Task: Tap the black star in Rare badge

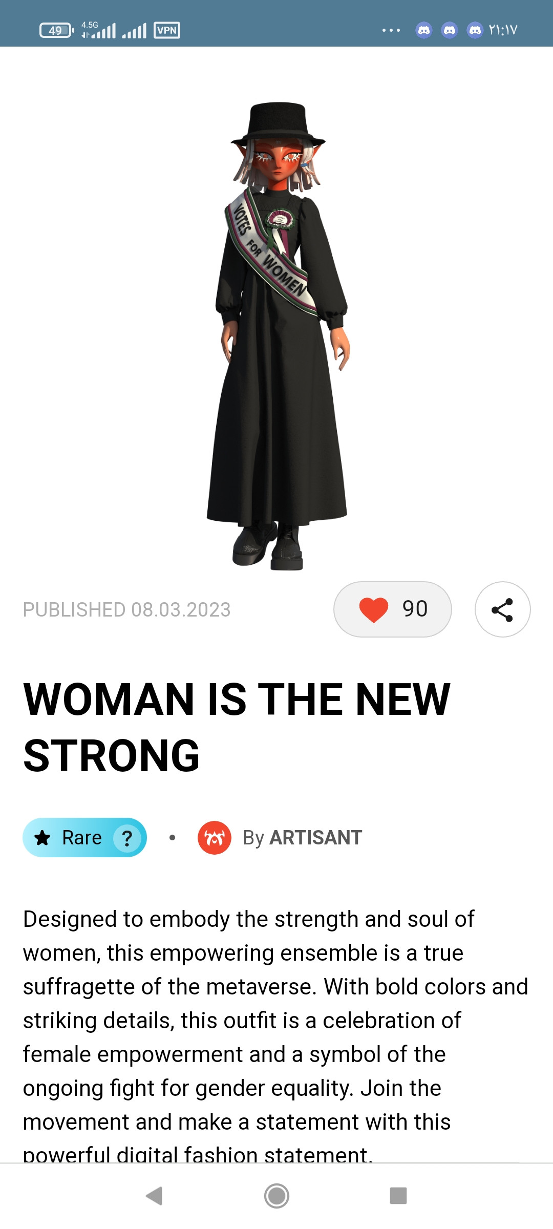Action: click(x=42, y=838)
